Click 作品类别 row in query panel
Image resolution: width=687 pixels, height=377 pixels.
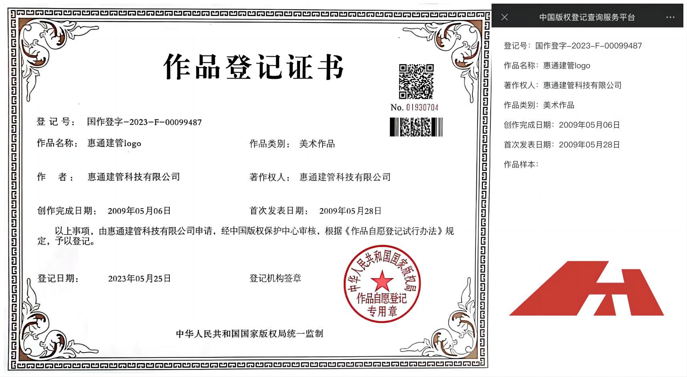(539, 105)
